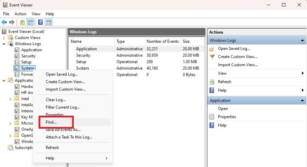Click the Help icon under Application actions
This screenshot has height=167, width=307.
(212, 125)
